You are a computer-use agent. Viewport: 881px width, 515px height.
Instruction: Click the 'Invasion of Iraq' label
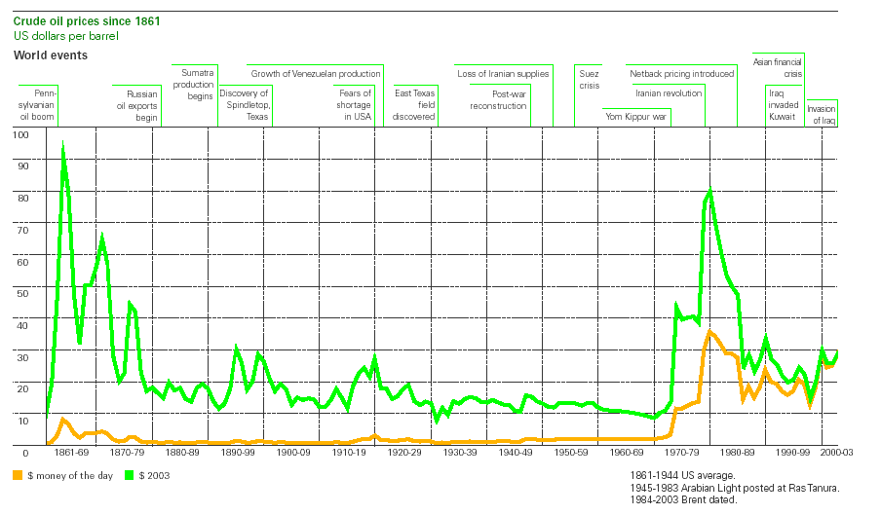tap(822, 115)
